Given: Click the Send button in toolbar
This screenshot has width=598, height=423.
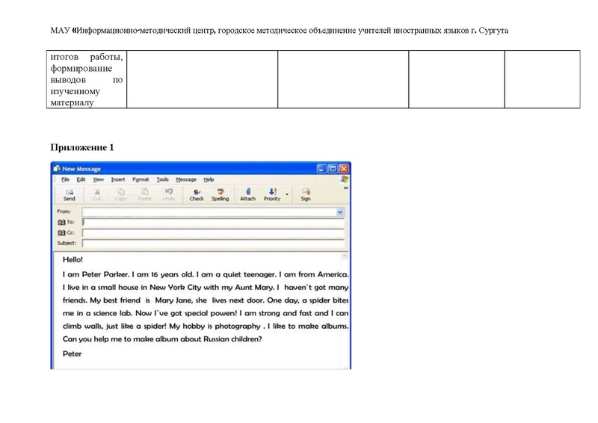Looking at the screenshot, I should click(x=69, y=194).
